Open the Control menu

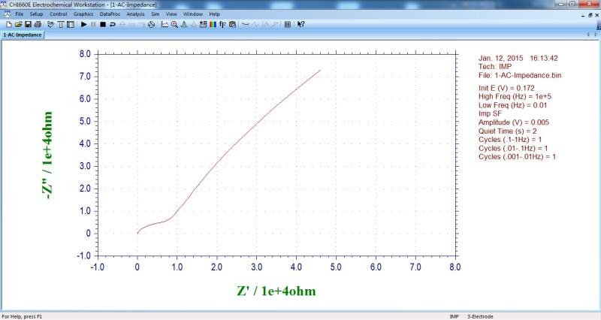[59, 14]
